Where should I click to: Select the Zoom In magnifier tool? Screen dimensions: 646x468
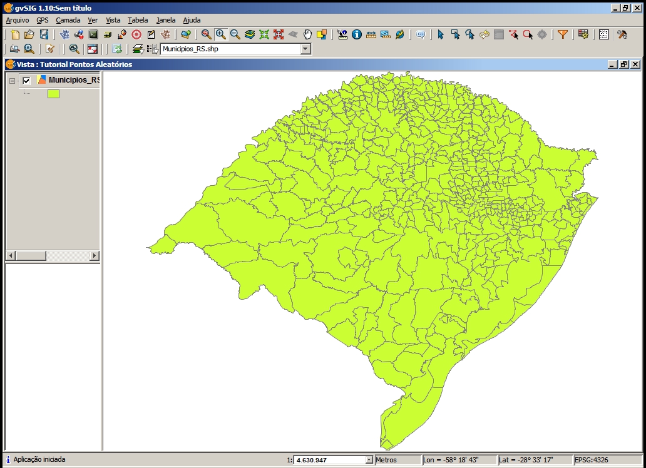pos(220,34)
